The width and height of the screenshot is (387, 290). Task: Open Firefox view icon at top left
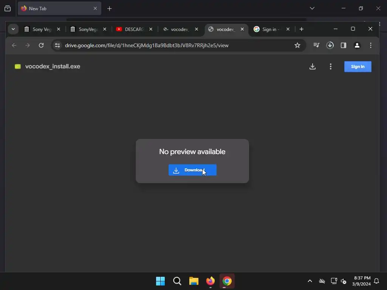tap(8, 9)
